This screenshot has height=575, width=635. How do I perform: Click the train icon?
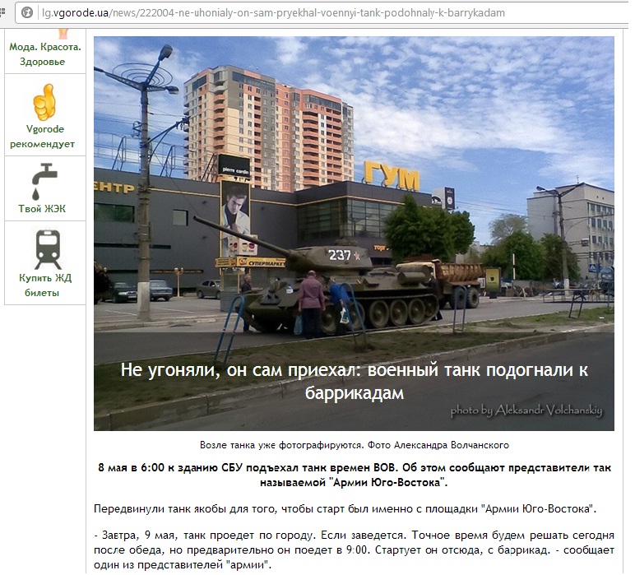point(49,249)
